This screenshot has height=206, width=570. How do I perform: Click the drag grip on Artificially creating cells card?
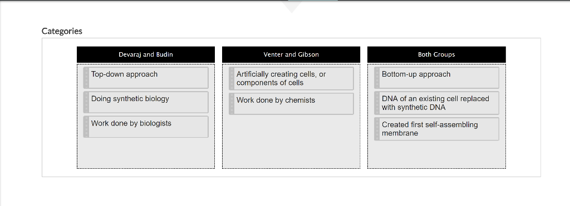pos(232,78)
